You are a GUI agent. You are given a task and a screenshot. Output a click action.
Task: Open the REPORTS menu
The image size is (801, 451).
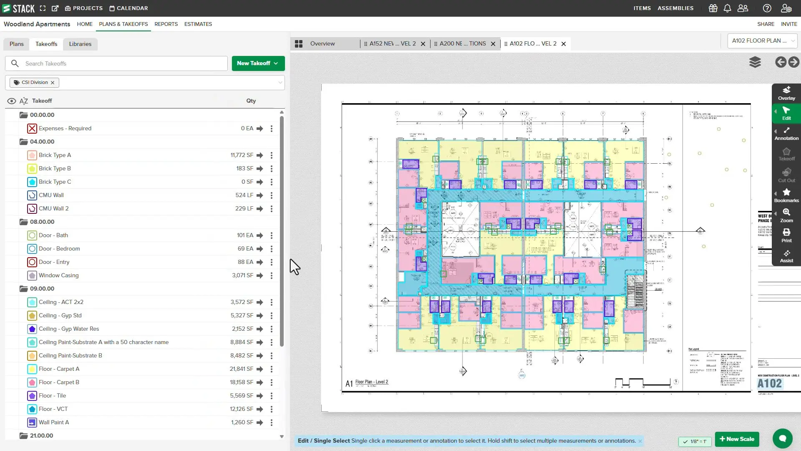(x=166, y=24)
